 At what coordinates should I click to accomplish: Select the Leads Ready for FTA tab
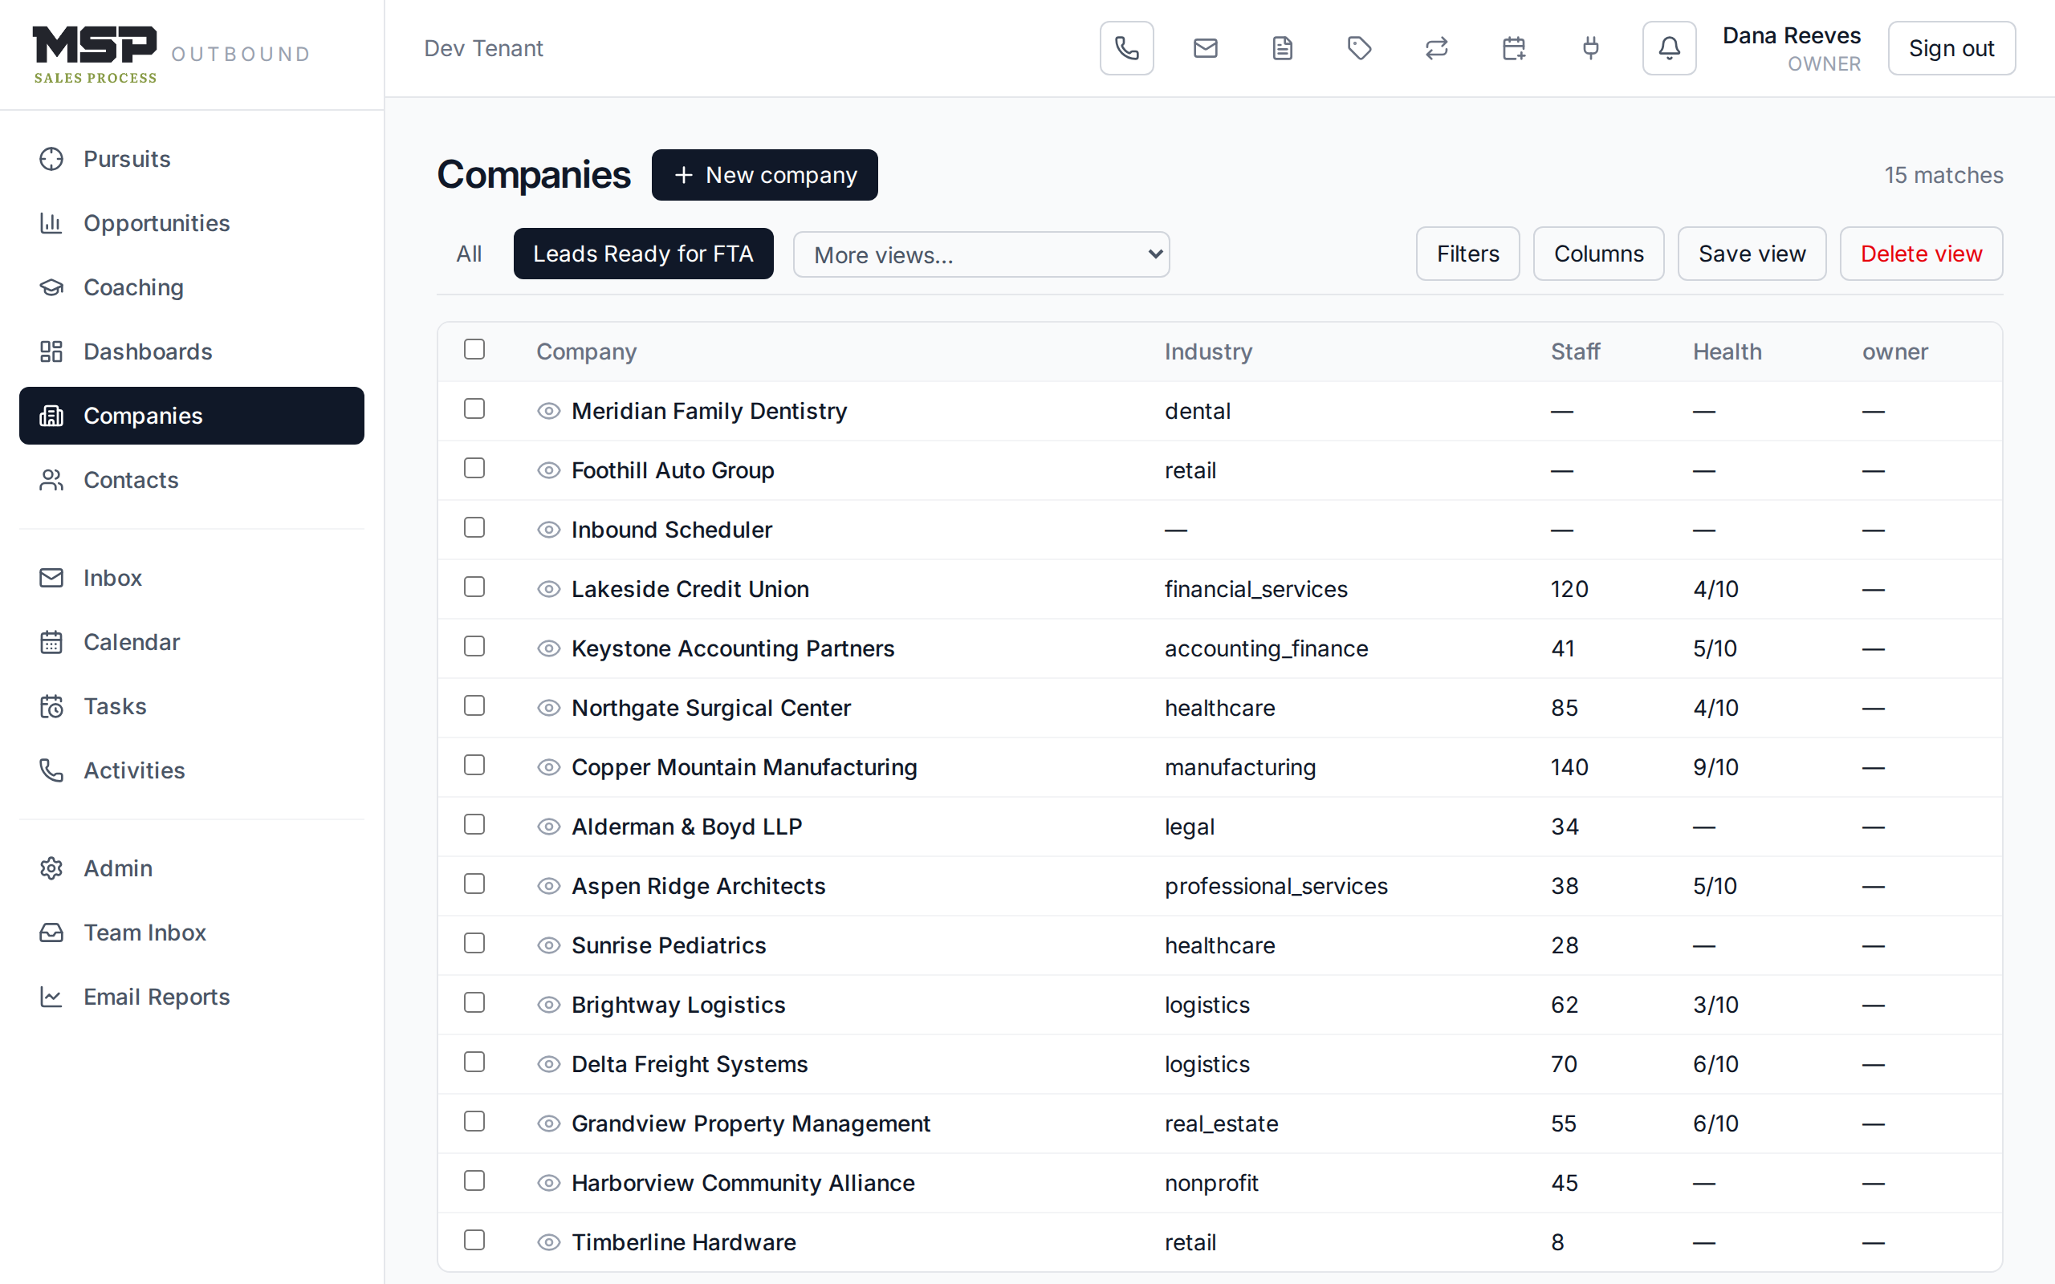644,254
